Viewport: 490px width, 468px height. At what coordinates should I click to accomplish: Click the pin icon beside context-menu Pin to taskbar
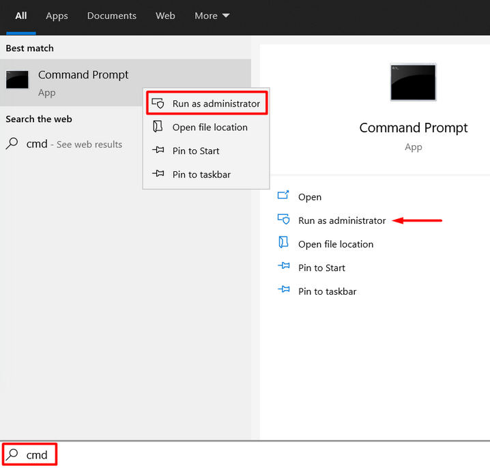pyautogui.click(x=158, y=174)
